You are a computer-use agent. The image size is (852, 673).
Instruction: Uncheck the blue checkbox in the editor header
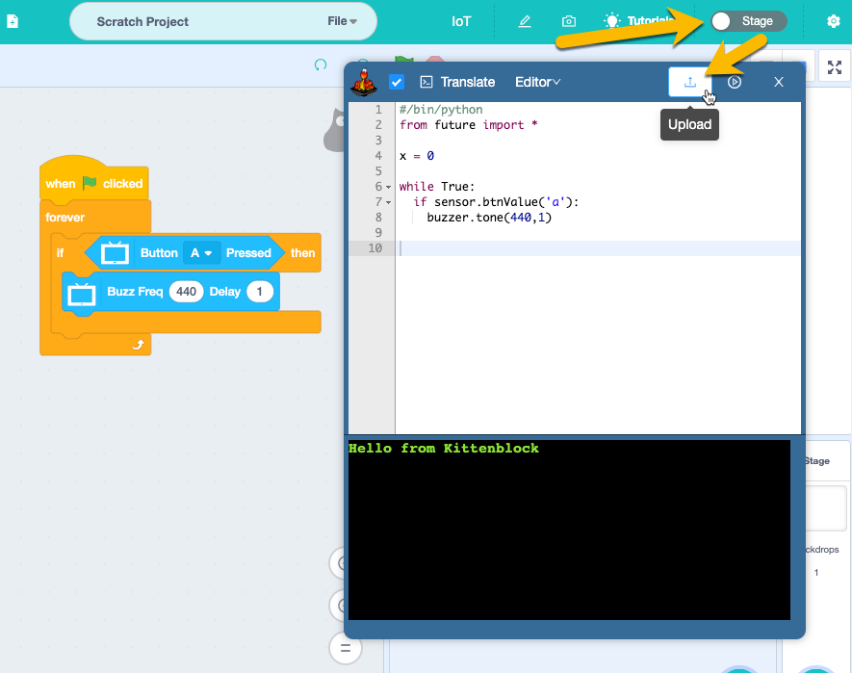point(397,82)
